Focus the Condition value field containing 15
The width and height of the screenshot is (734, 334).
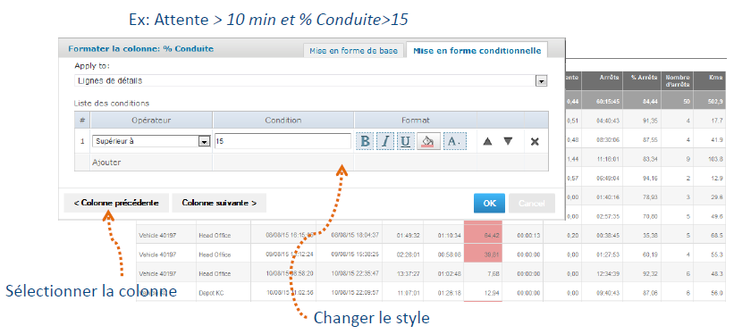[x=283, y=141]
